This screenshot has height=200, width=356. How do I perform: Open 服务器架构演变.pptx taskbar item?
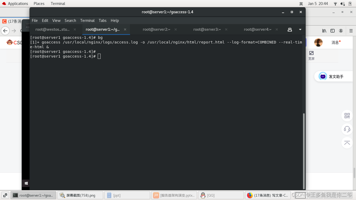(174, 195)
